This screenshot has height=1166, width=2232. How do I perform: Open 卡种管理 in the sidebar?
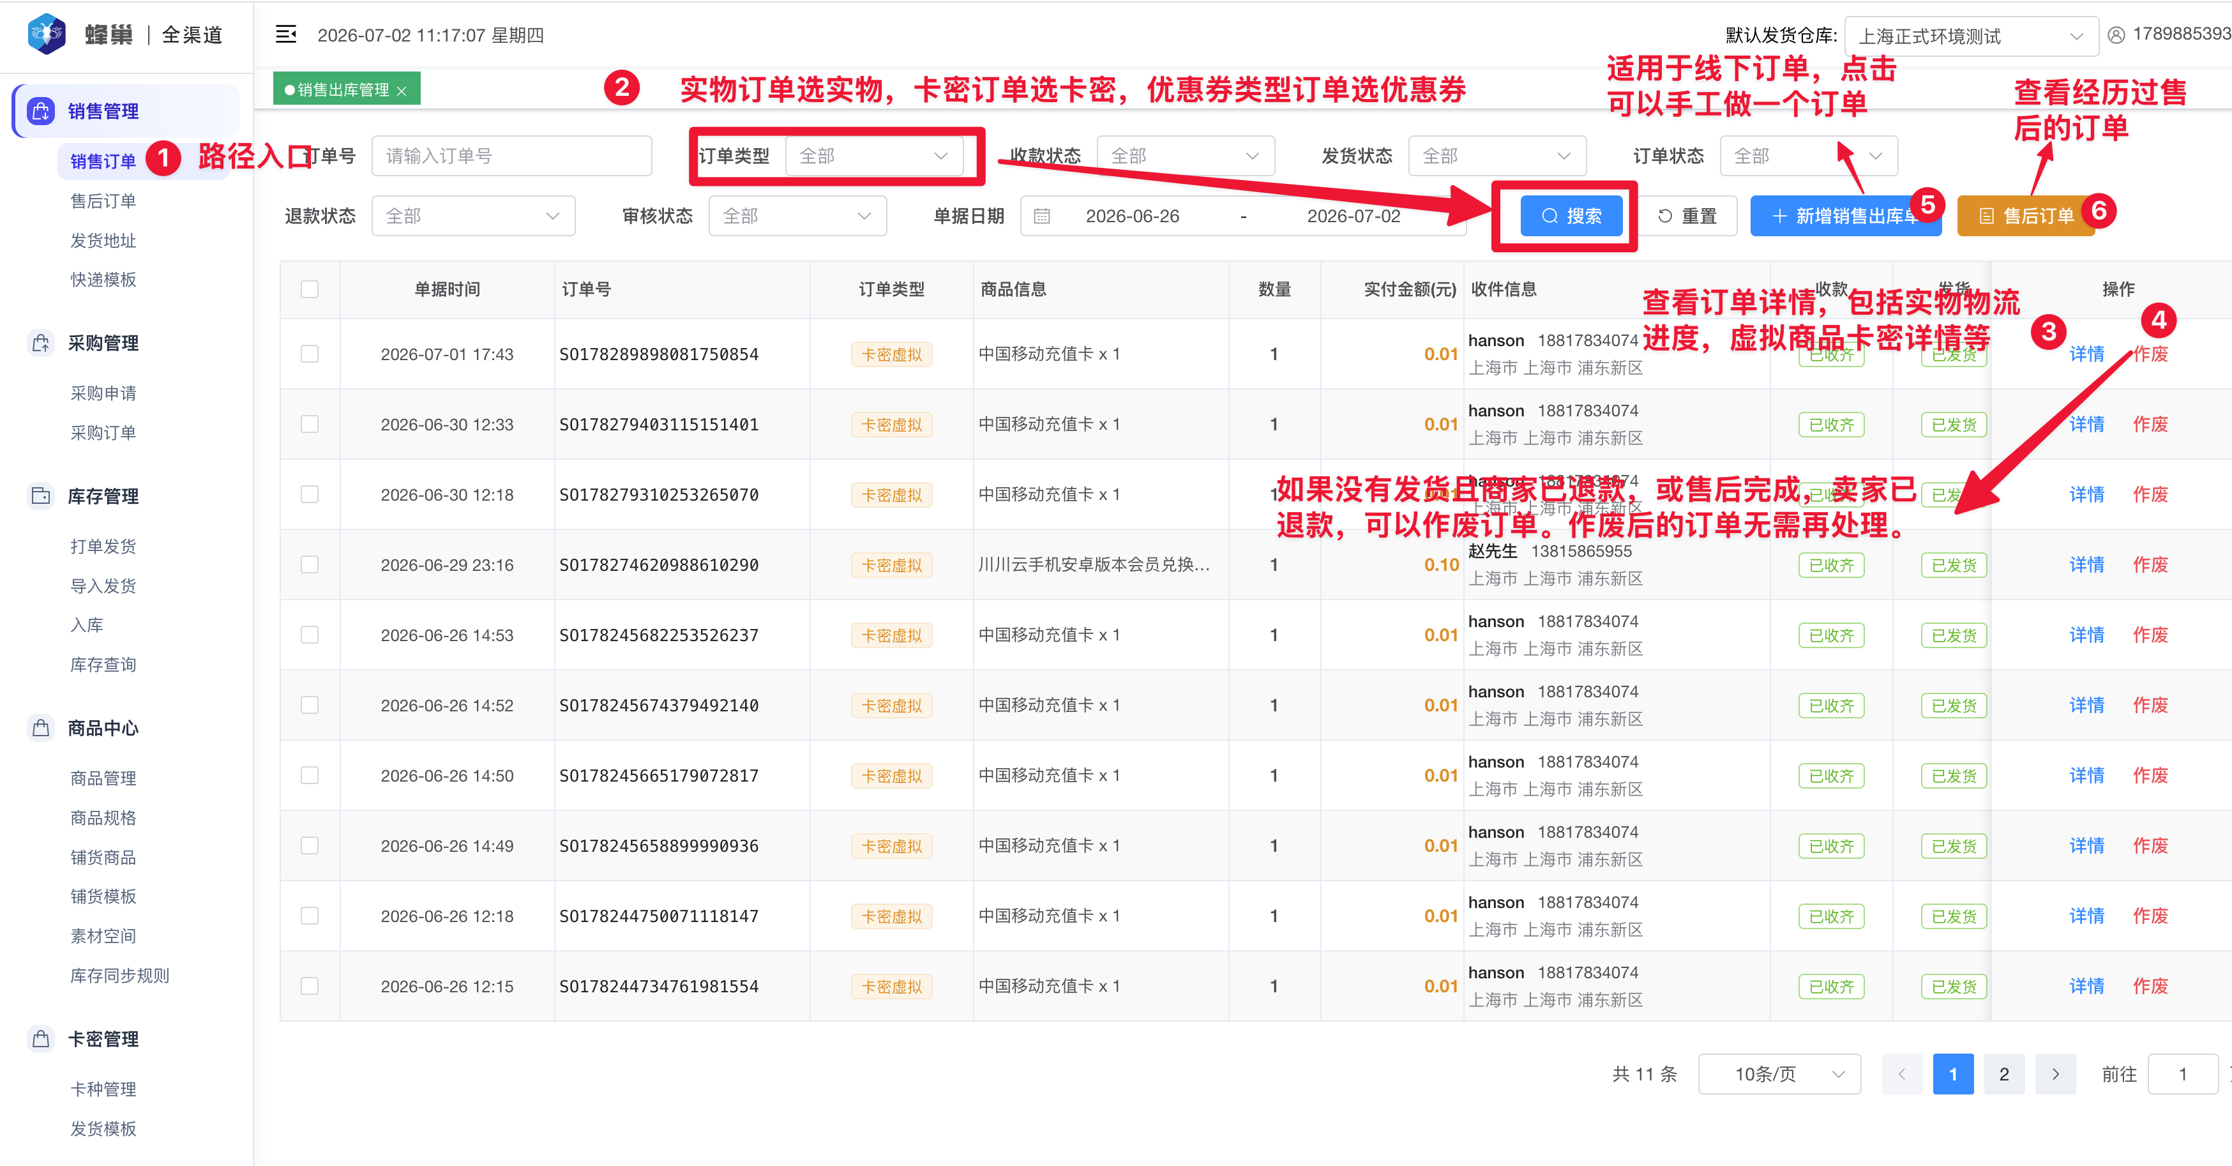tap(103, 1089)
